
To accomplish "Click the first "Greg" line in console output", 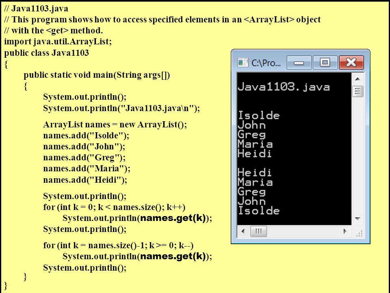I will pyautogui.click(x=252, y=135).
